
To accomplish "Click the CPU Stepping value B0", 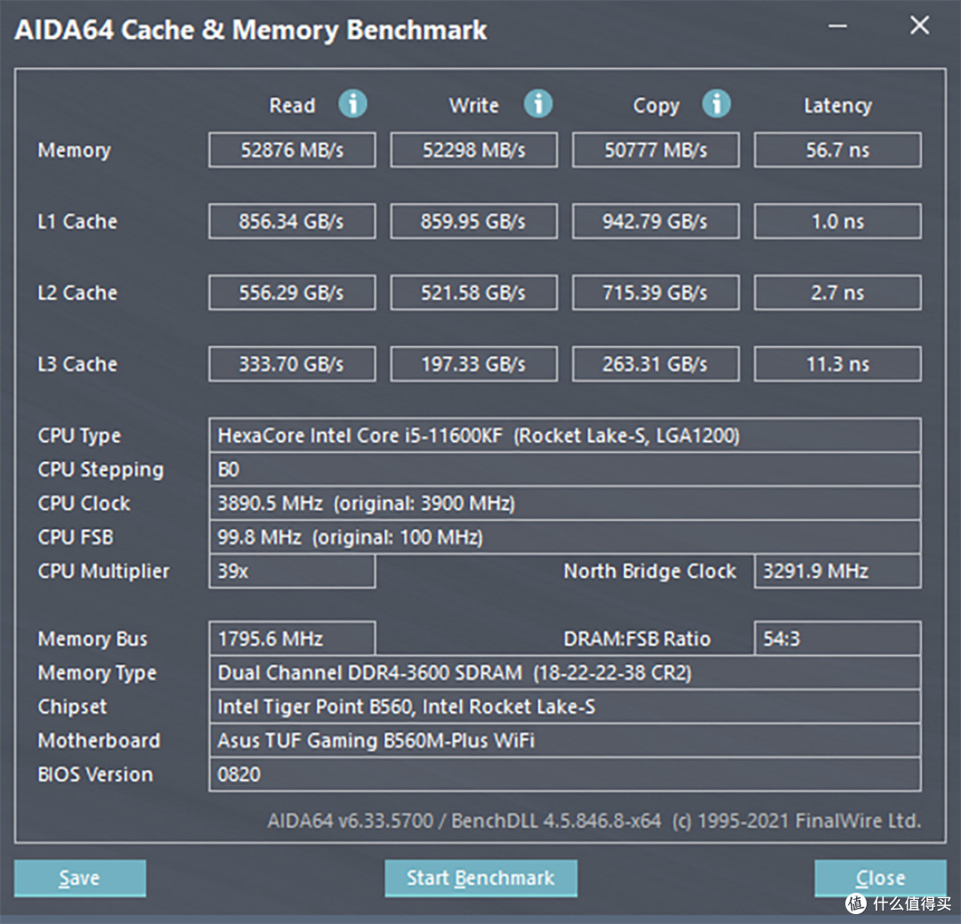I will 564,470.
